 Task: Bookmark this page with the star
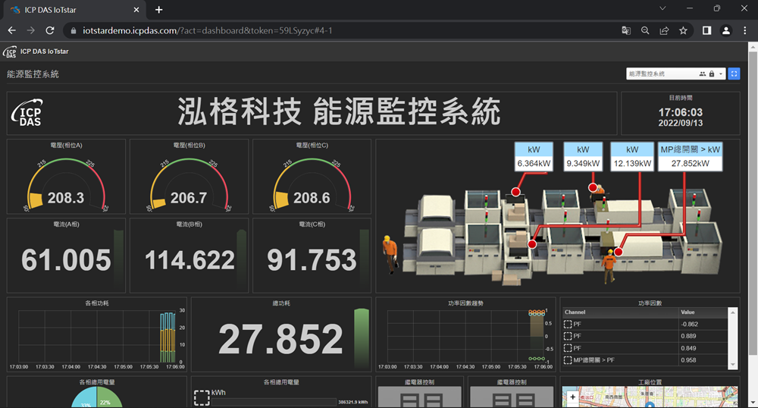tap(683, 30)
